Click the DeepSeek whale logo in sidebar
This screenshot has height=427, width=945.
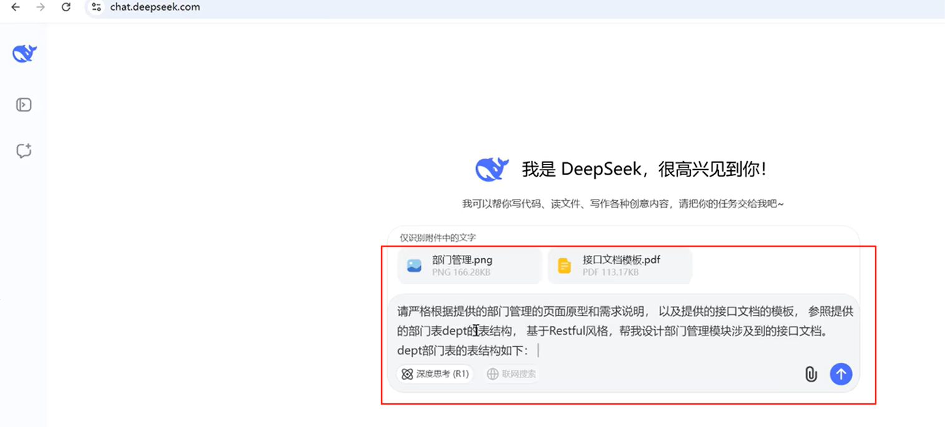tap(24, 54)
